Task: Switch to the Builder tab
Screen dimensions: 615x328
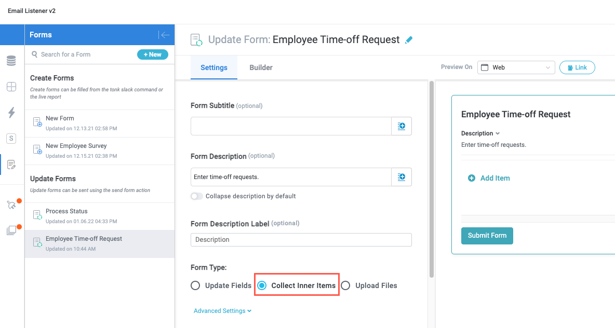Action: click(x=261, y=67)
